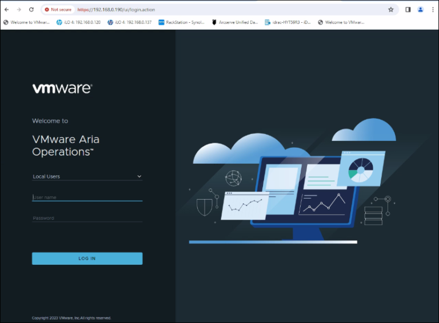Open the idrac-HYT59R3 bookmark

288,22
